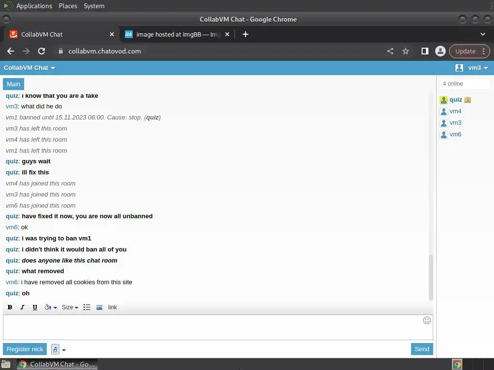Click Chrome icon in bottom-right tray

pos(457,364)
